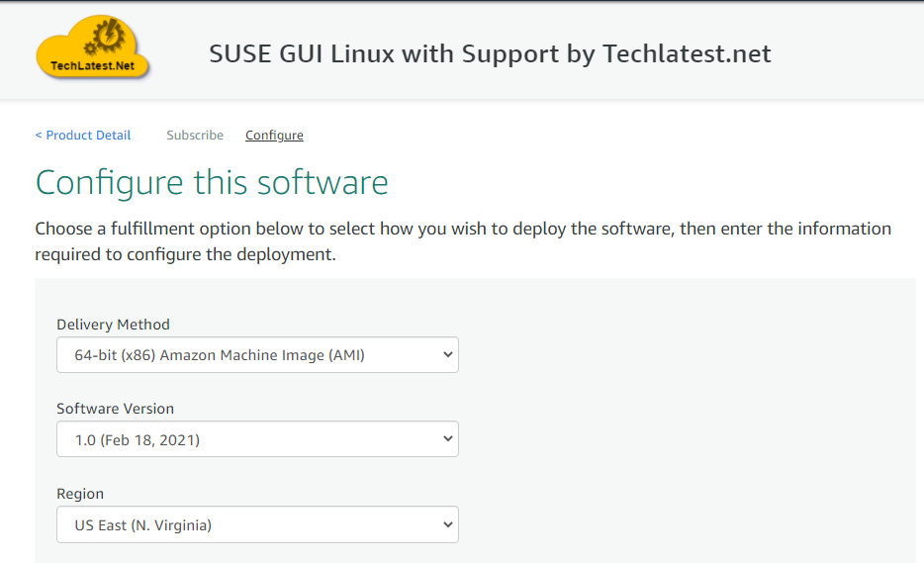This screenshot has height=563, width=924.
Task: Click the Delivery Method label
Action: [113, 325]
